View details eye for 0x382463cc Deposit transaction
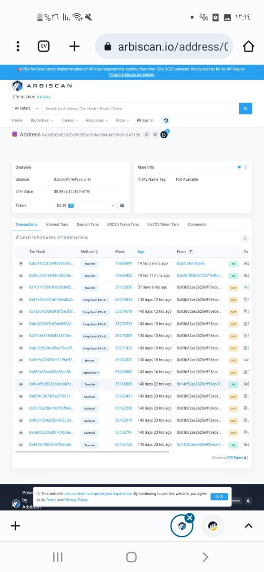This screenshot has height=572, width=264. tap(21, 372)
